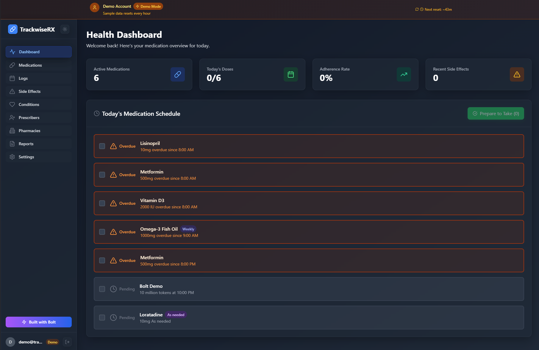The width and height of the screenshot is (539, 350).
Task: Click the next reset refresh icon
Action: point(417,10)
